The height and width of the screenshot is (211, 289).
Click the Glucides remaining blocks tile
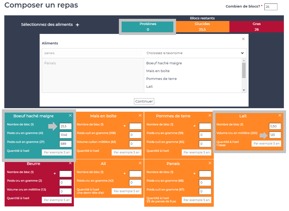coord(202,27)
